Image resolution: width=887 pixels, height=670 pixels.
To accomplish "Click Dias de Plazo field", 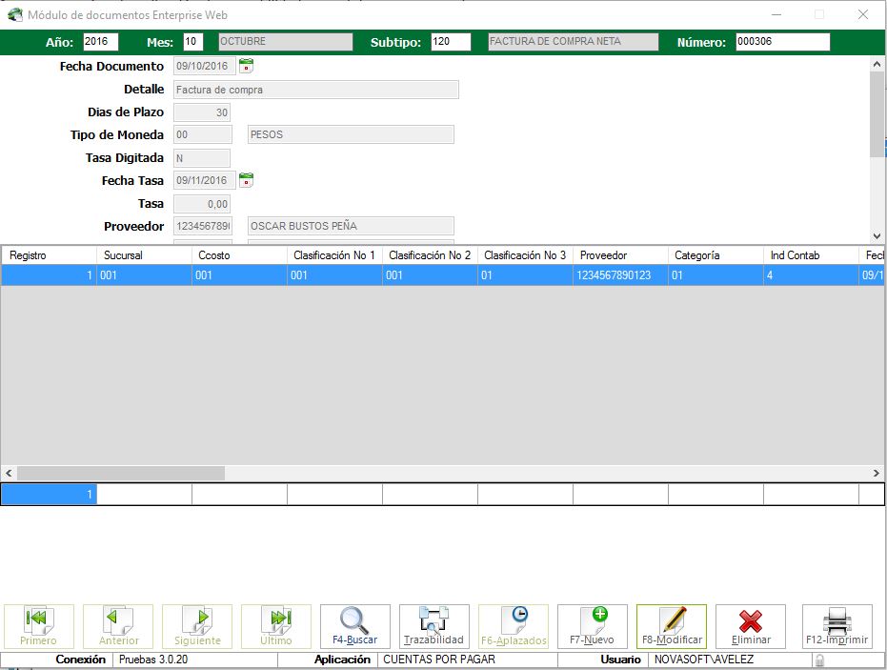I will pyautogui.click(x=202, y=112).
